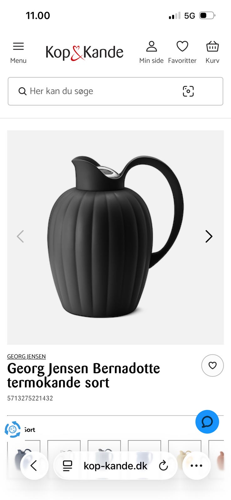Open the large black thermos image
This screenshot has height=500, width=231.
point(115,237)
